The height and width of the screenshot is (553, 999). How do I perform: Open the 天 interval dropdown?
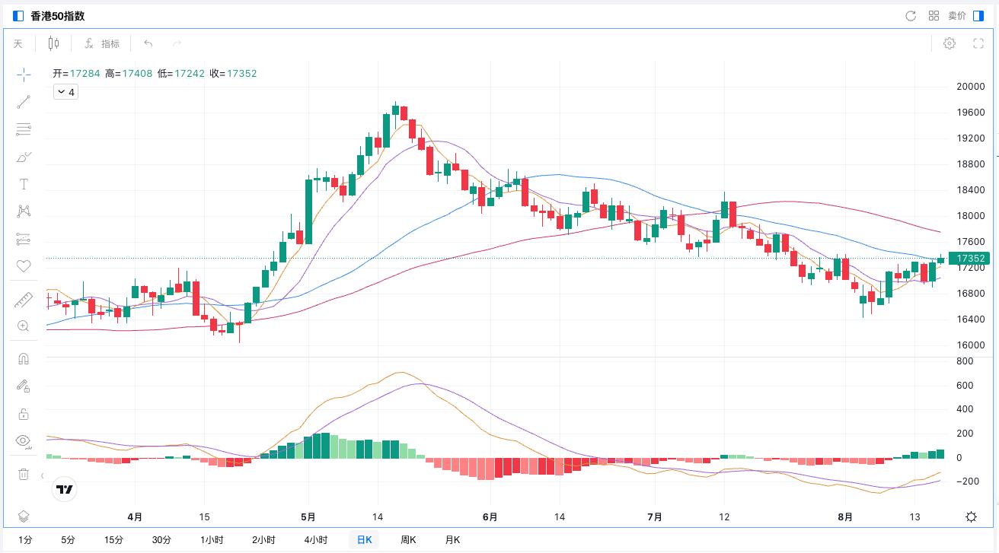[18, 44]
